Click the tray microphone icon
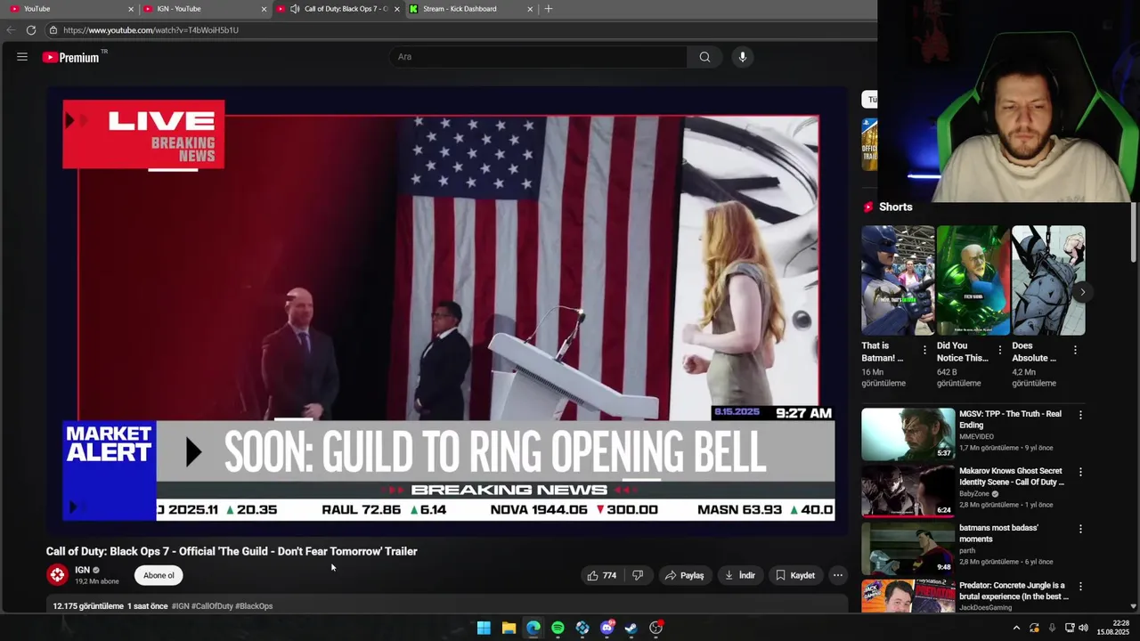 [x=1052, y=628]
